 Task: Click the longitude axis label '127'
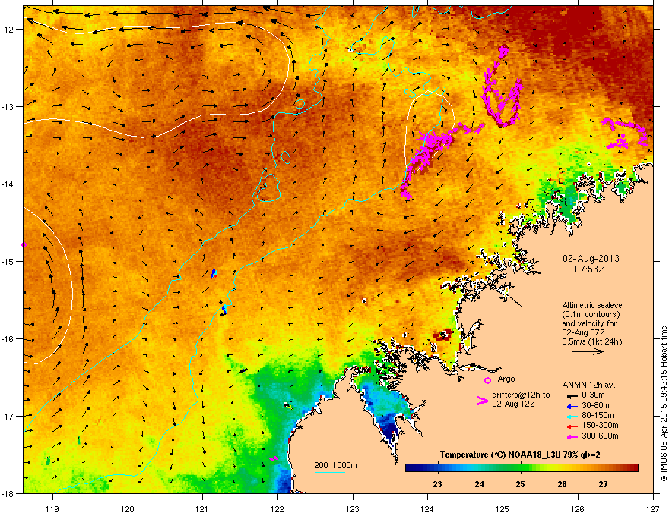652,508
